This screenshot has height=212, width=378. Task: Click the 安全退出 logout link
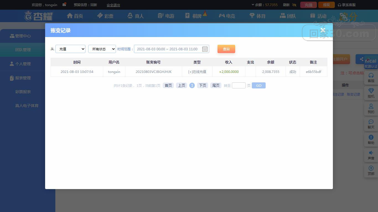click(113, 5)
